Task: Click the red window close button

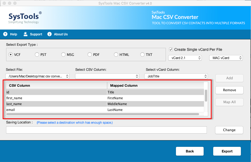Action: point(4,3)
